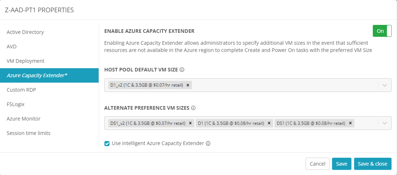This screenshot has height=175, width=397.
Task: Switch to VM Deployment settings
Action: point(26,61)
